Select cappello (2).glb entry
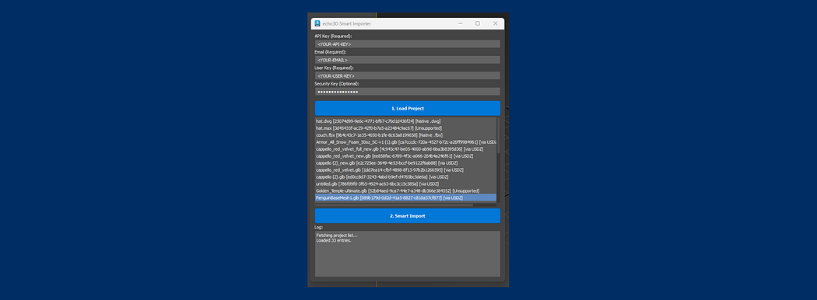Viewport: 817px width, 300px height. click(405, 176)
